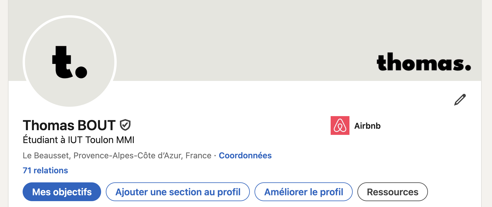Screen dimensions: 492x207
Task: Click Améliorer le profil
Action: tap(303, 192)
